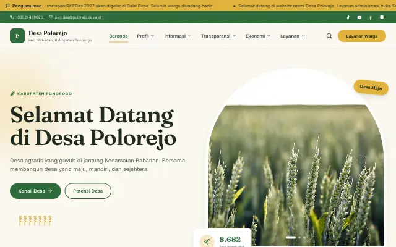Click the Kec. Babadan, Kabupaten Ponorogo subtitle
Screen dimensions: 396x247
pyautogui.click(x=60, y=40)
